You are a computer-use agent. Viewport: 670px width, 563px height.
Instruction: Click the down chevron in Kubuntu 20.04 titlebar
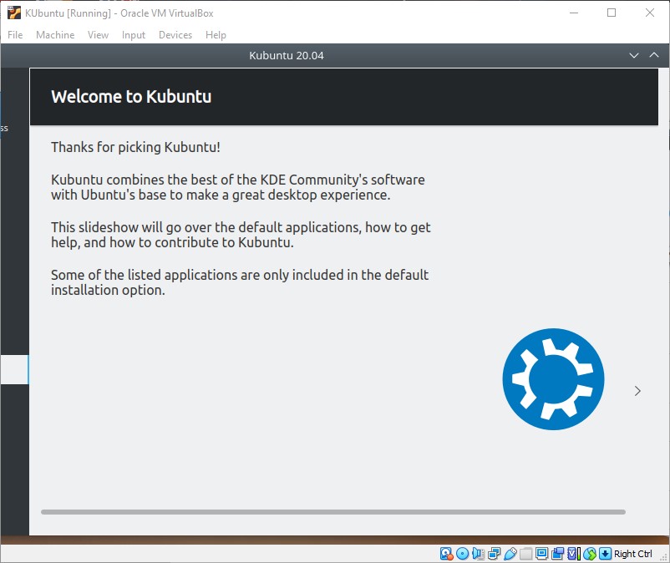coord(634,55)
